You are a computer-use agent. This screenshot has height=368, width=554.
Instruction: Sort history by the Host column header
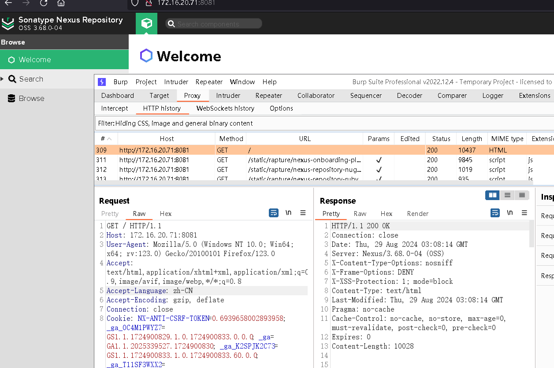pos(167,138)
